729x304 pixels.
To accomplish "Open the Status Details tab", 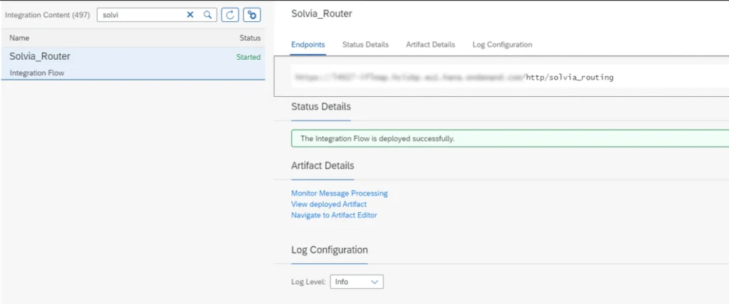I will coord(365,45).
